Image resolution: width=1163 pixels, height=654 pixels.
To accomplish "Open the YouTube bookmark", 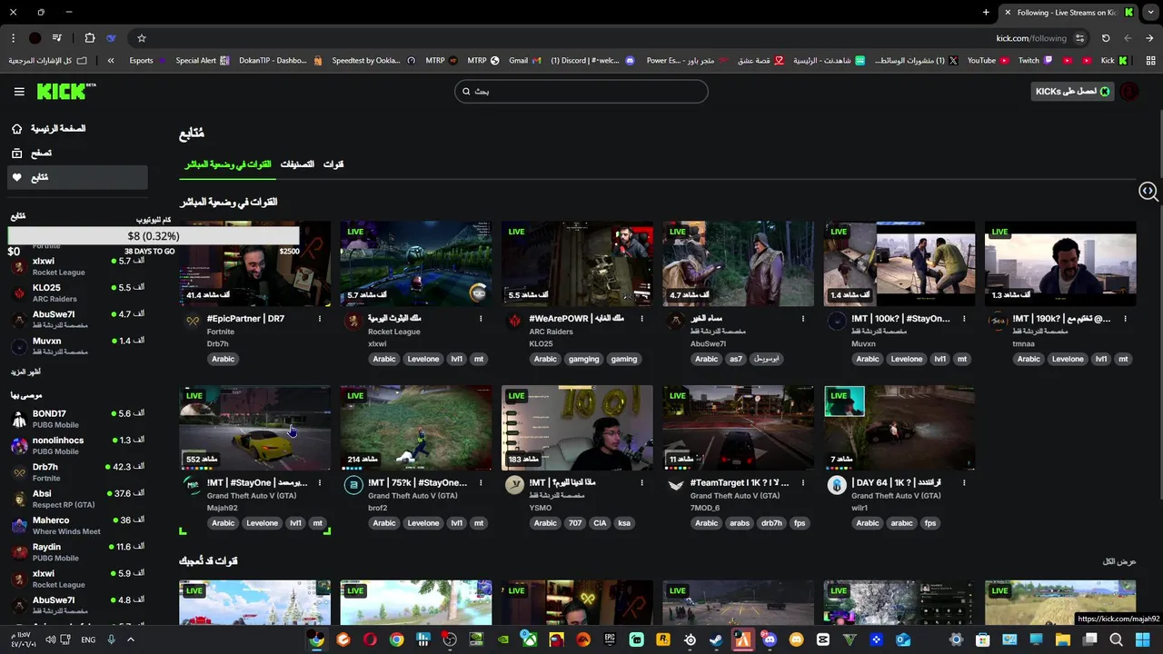I will tap(988, 61).
